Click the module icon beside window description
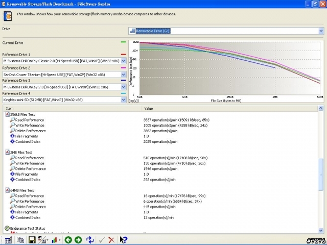This screenshot has width=327, height=245. coord(8,16)
